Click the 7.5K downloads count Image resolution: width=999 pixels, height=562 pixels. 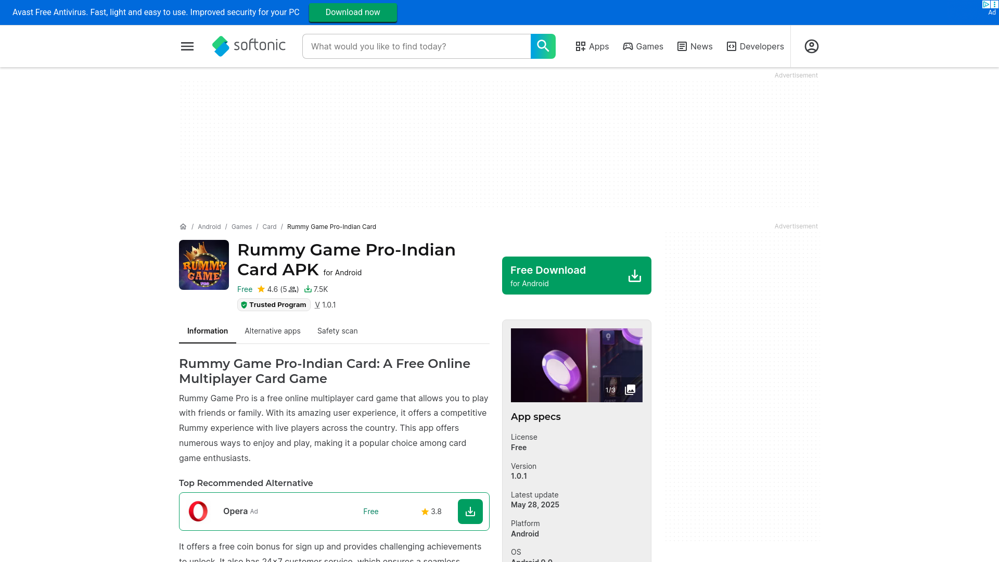click(x=316, y=289)
